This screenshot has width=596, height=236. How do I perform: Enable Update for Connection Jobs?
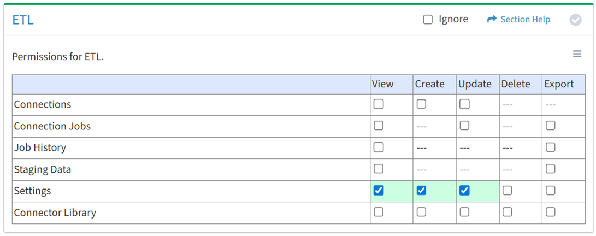464,126
